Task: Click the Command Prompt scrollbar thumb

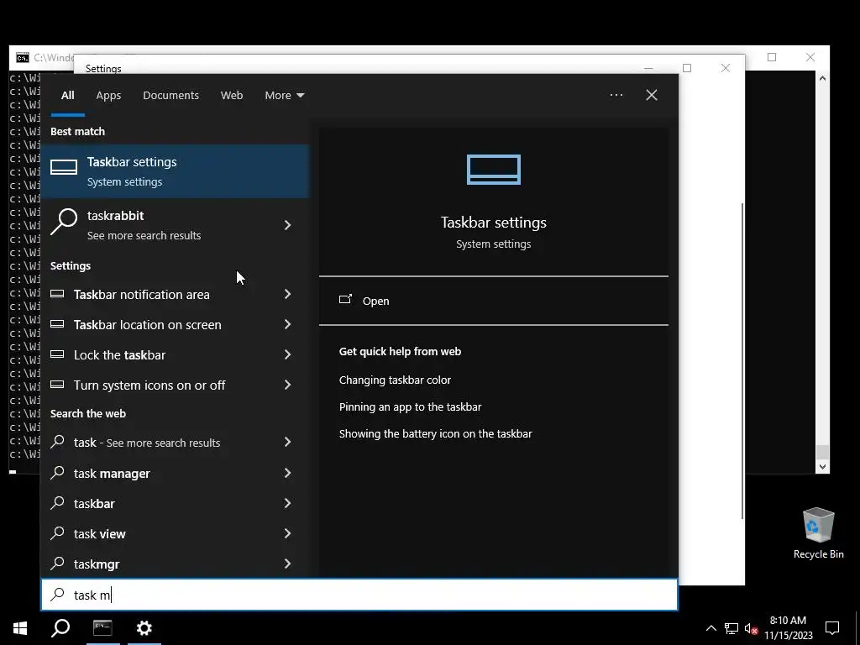Action: (x=822, y=452)
